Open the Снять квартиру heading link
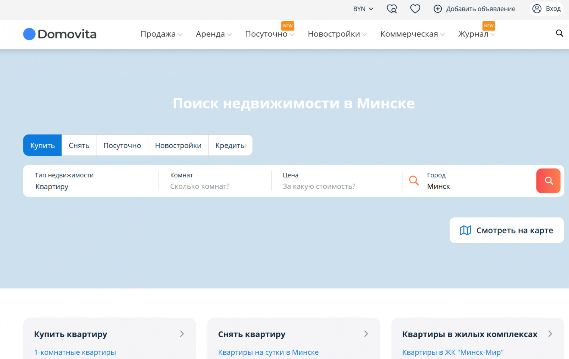The image size is (569, 359). tap(251, 334)
